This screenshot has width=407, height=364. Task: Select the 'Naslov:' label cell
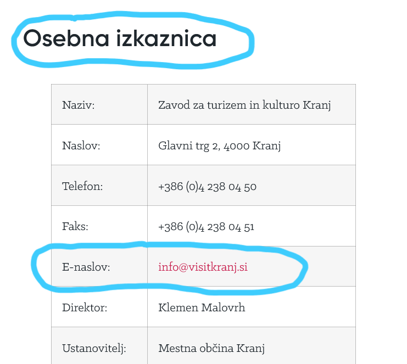point(81,145)
